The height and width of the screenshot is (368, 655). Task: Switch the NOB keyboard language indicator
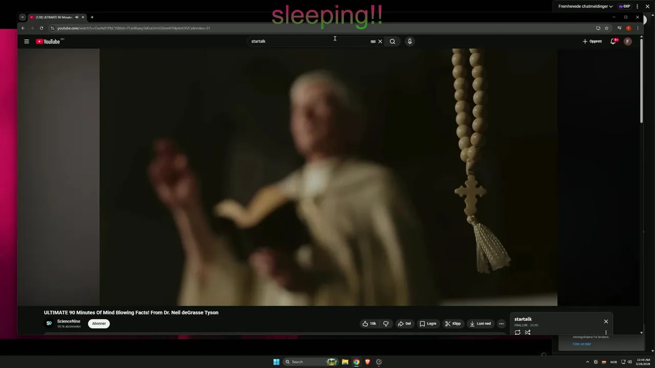614,362
